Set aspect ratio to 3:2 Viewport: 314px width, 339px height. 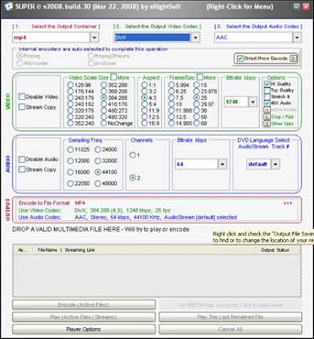(x=145, y=92)
